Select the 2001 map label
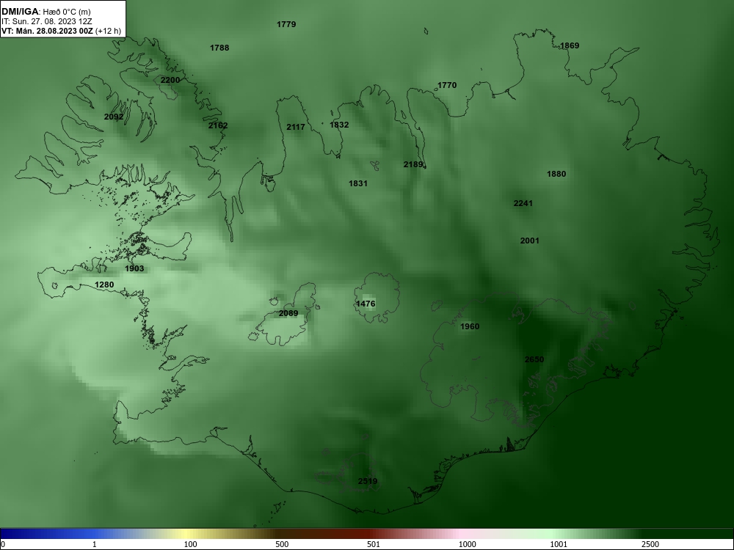 point(530,241)
